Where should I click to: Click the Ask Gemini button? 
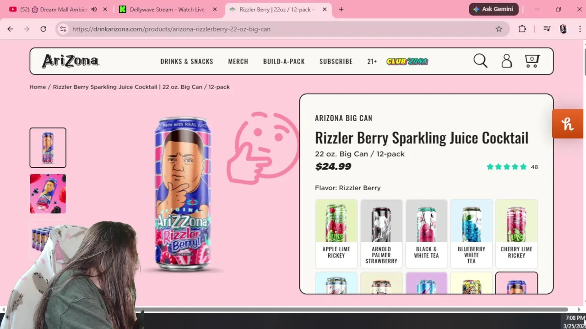point(494,9)
